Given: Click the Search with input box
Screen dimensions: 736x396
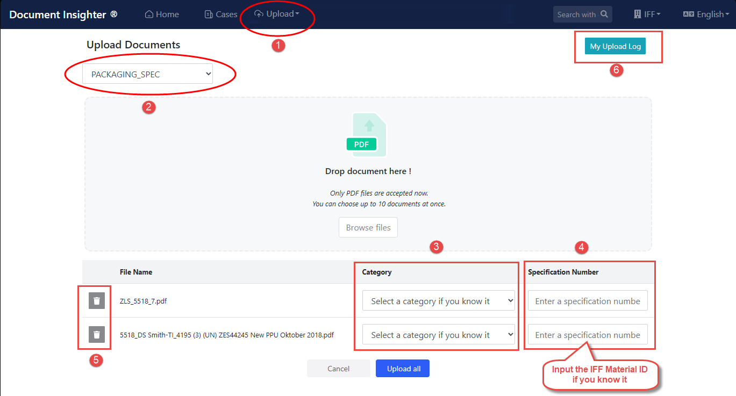Looking at the screenshot, I should [576, 15].
